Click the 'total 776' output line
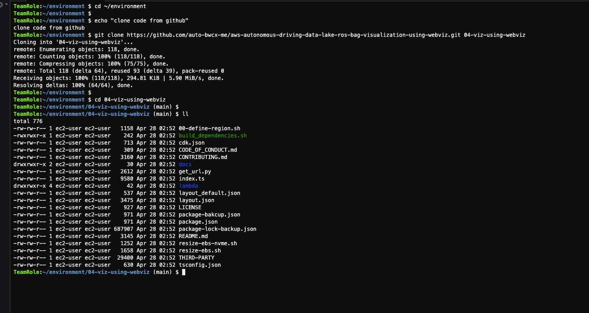589x313 pixels. [28, 121]
